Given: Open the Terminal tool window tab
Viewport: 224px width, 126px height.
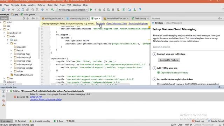Looking at the screenshot, I should tap(20, 121).
